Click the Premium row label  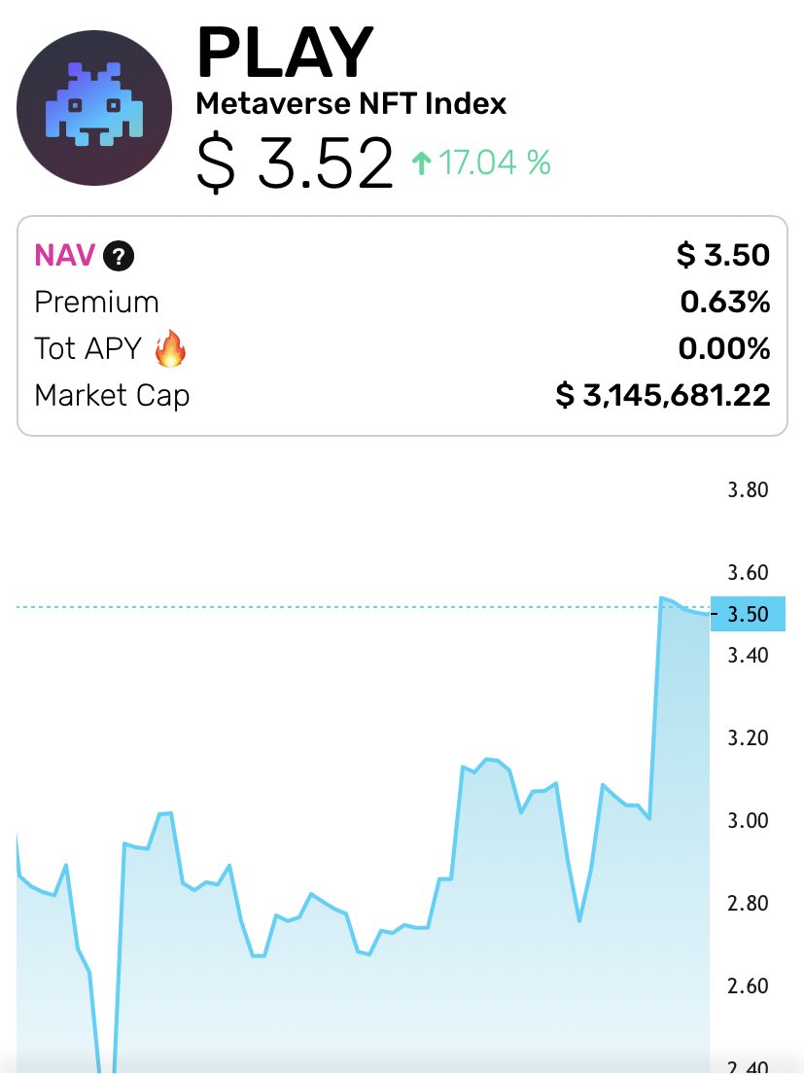click(96, 303)
